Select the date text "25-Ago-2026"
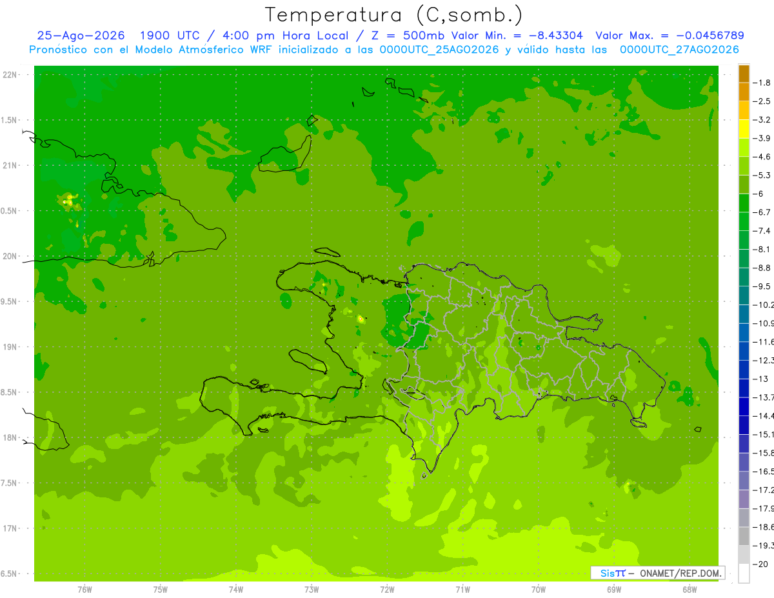The height and width of the screenshot is (598, 774). [x=81, y=35]
